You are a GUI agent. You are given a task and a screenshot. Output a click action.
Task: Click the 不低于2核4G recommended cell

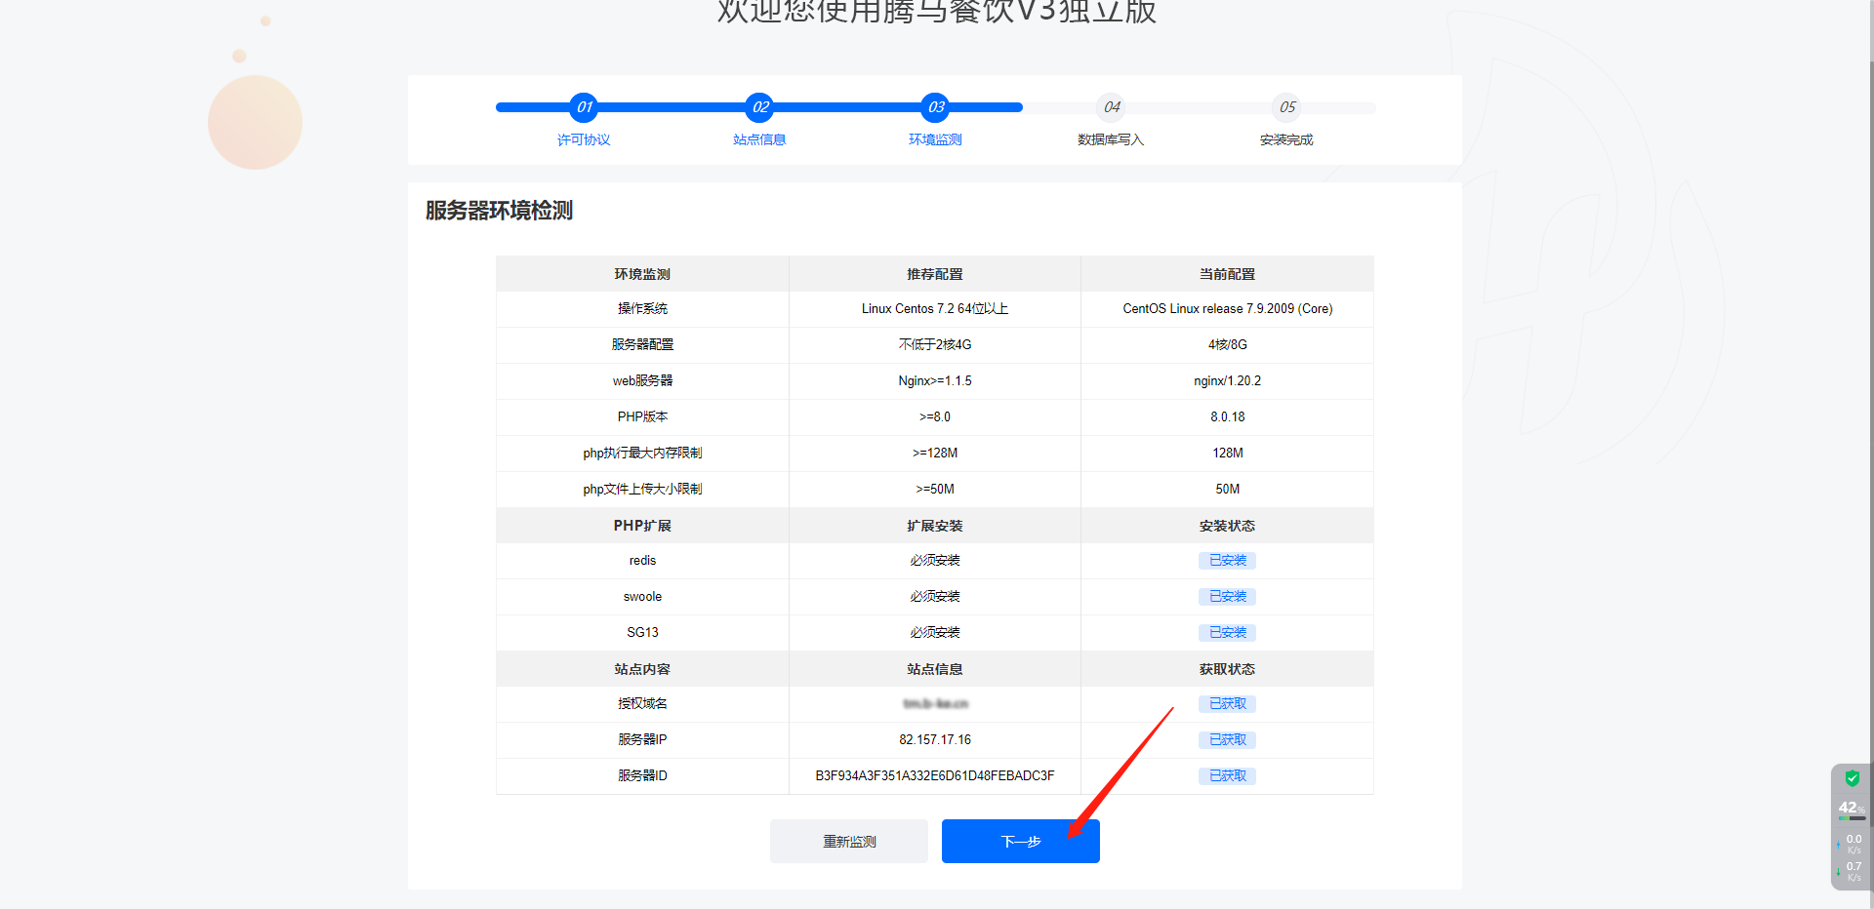[x=935, y=345]
